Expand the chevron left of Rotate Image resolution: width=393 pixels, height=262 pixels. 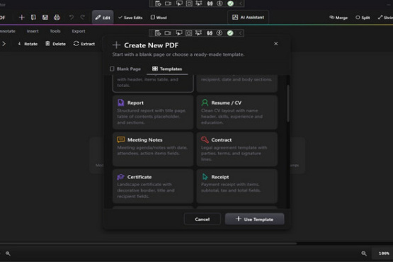(4, 44)
